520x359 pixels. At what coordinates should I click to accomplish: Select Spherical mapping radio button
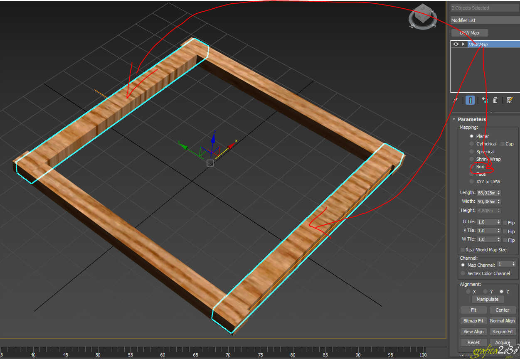(x=471, y=152)
